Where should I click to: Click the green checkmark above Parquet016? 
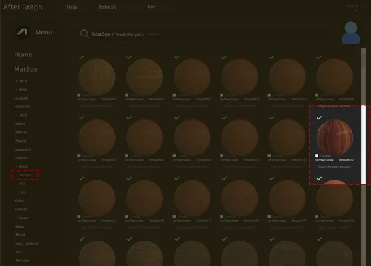point(224,178)
